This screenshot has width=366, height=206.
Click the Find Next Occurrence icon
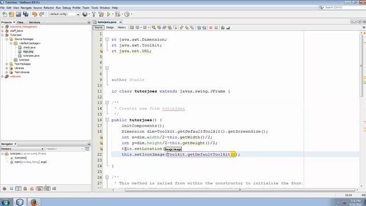165,27
